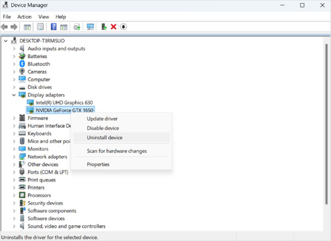Click the Update driver toolbar icon
This screenshot has width=331, height=241.
pyautogui.click(x=104, y=27)
